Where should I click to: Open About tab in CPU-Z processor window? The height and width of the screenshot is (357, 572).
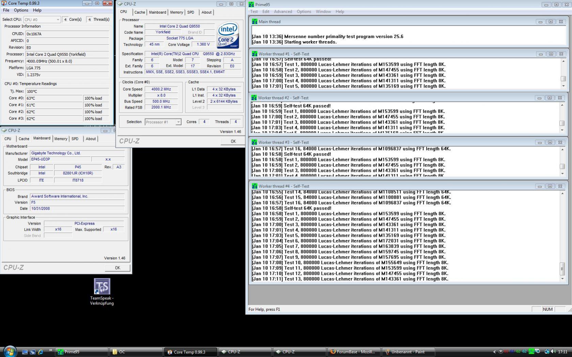coord(206,12)
